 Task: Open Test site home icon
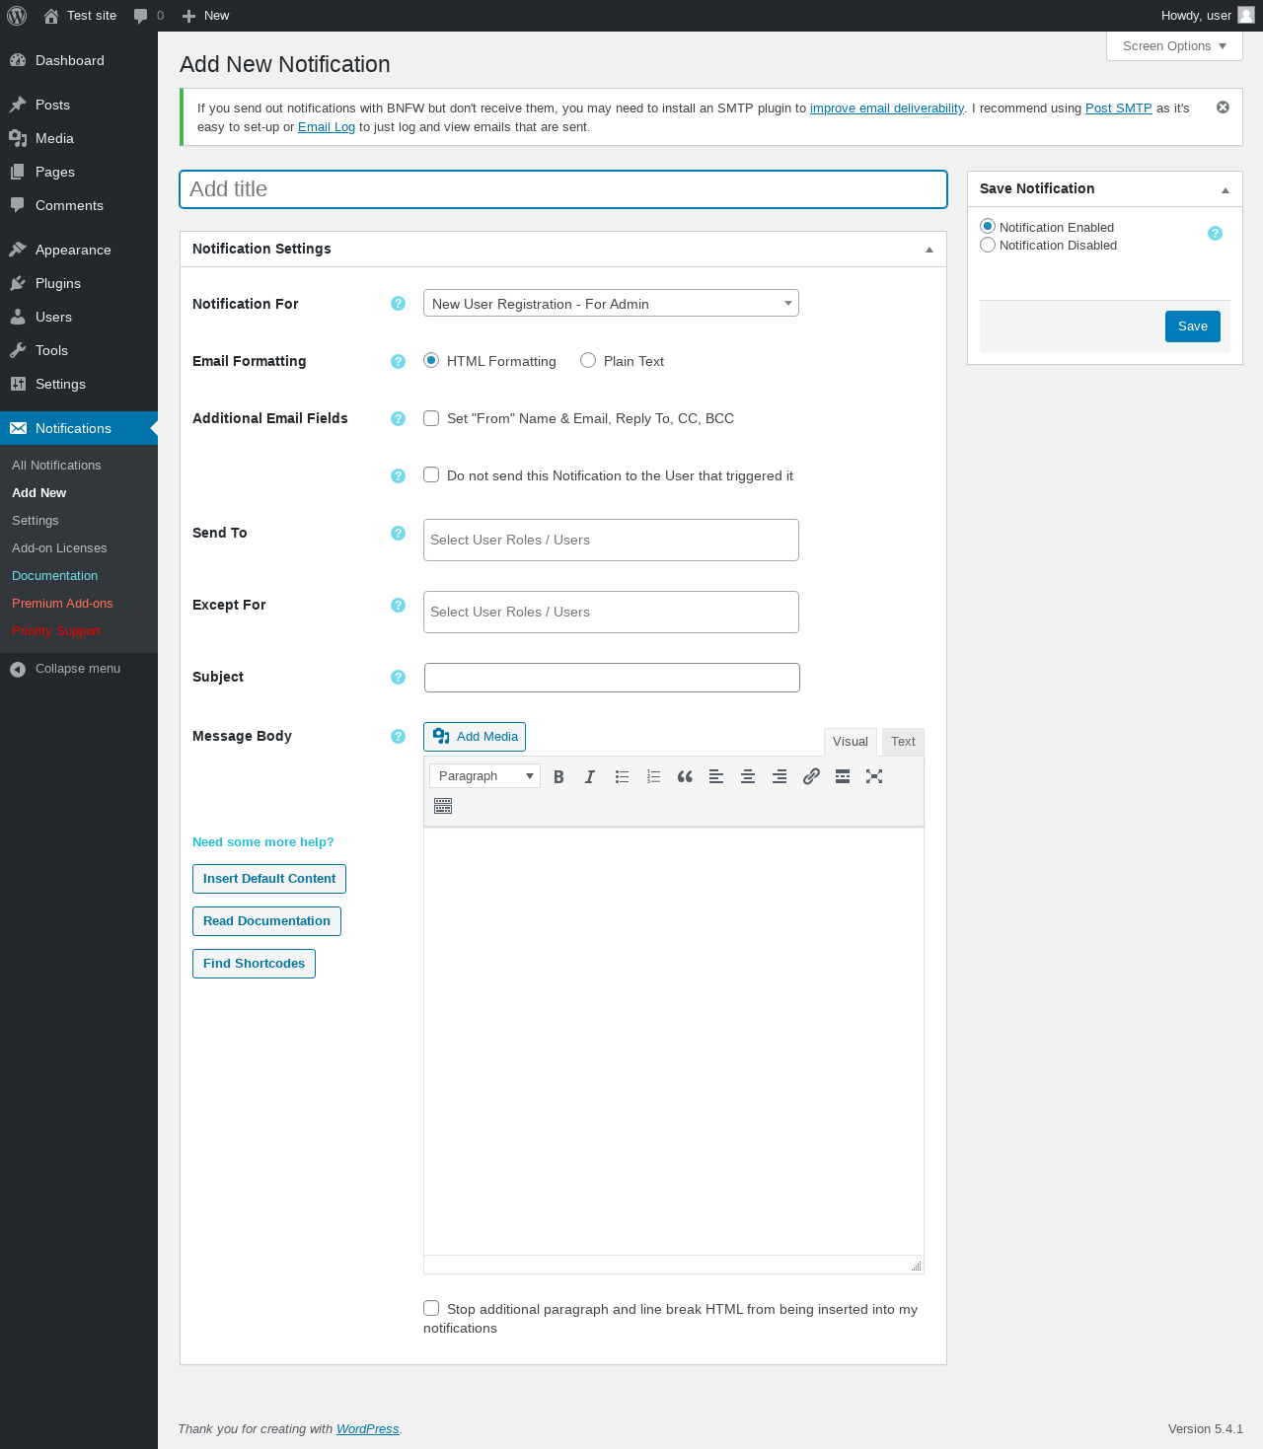pos(51,16)
